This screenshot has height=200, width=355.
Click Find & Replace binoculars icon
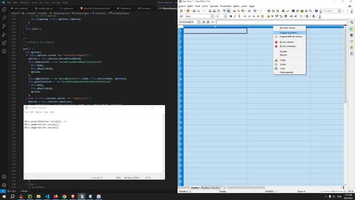[x=293, y=11]
